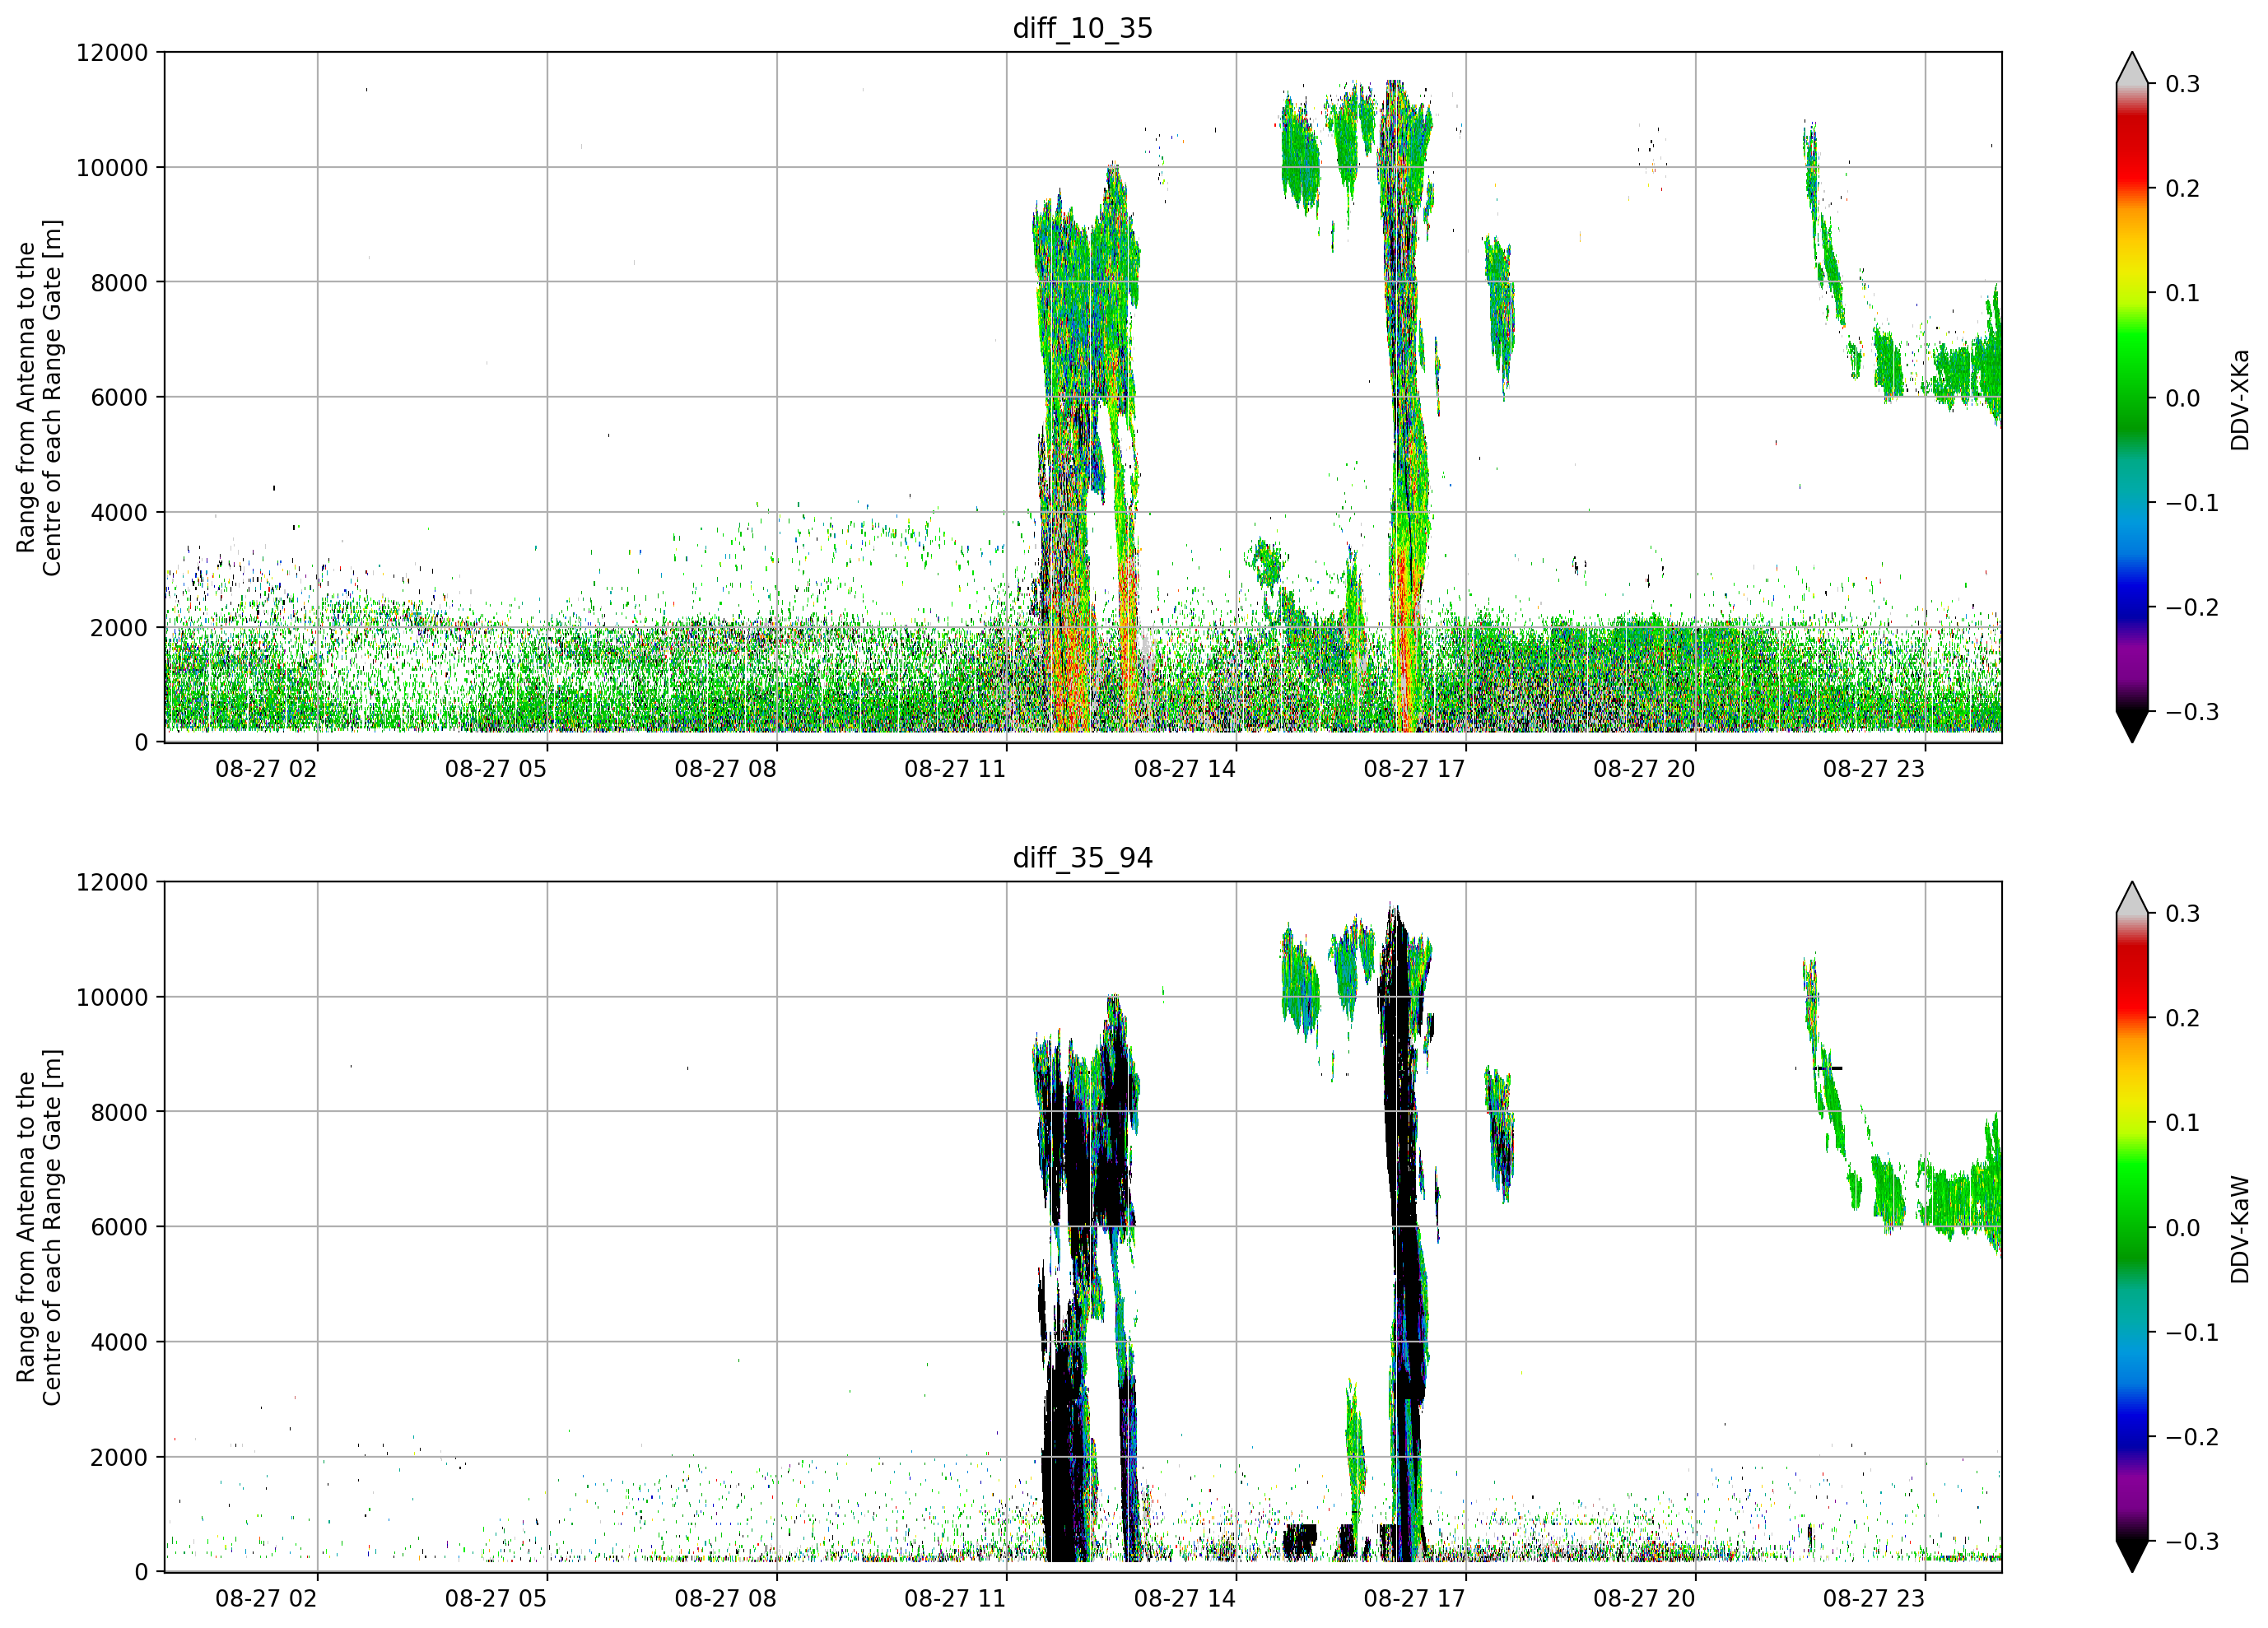Click the −0.3 tick on DDV-XKa colorbar
The image size is (2268, 1628).
[x=2192, y=712]
